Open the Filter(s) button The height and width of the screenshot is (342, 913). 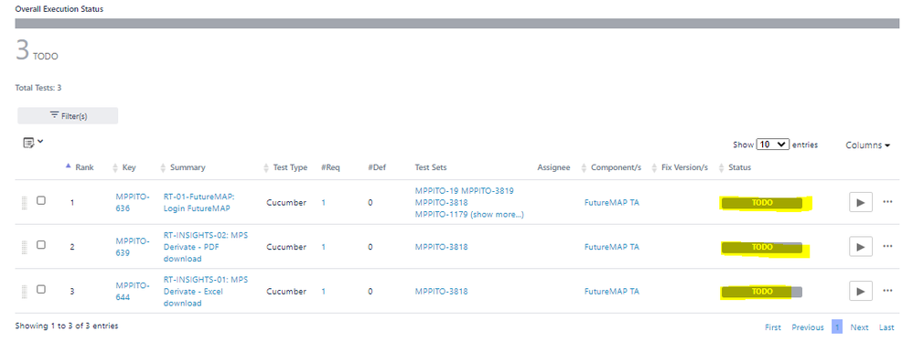68,116
